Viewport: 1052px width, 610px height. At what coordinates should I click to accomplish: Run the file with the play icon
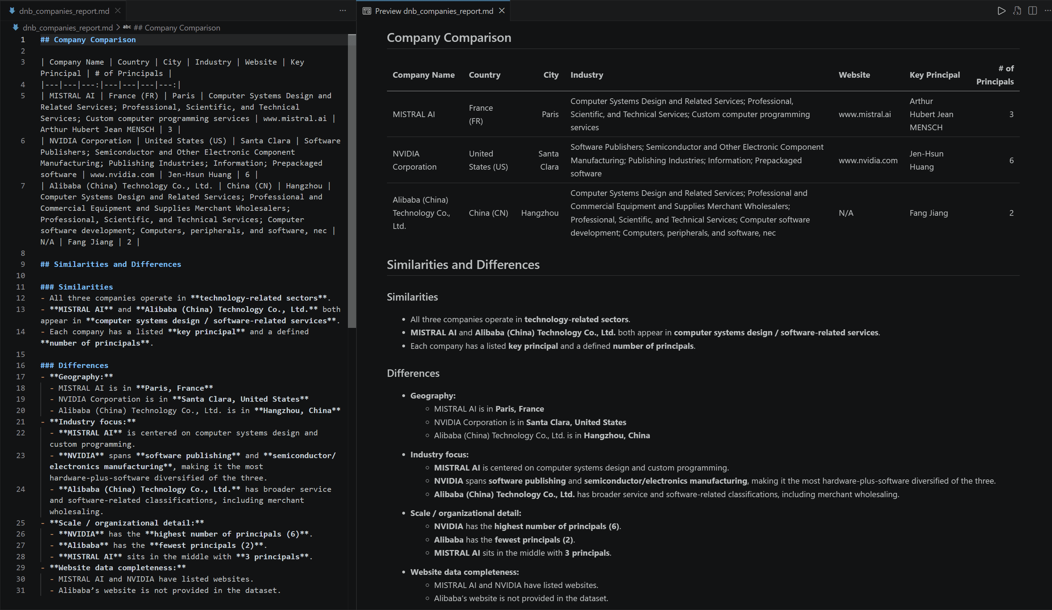[x=1001, y=11]
